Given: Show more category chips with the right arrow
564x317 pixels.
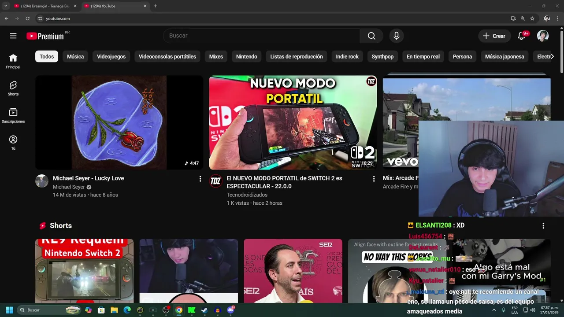Looking at the screenshot, I should point(552,56).
